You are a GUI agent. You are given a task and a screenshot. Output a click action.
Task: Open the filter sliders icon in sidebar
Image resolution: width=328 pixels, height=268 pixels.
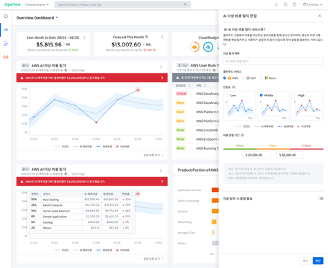tap(6, 44)
